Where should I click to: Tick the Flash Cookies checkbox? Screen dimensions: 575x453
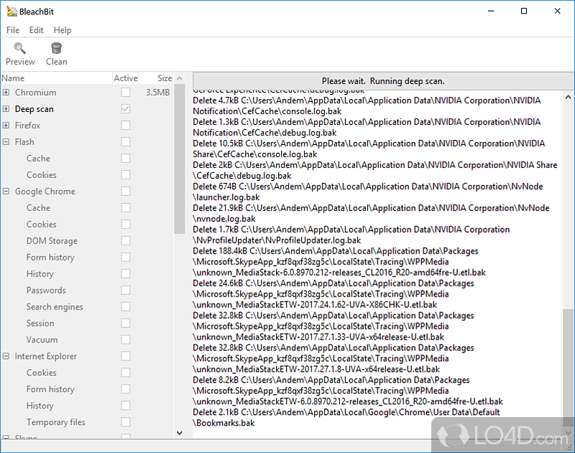126,174
